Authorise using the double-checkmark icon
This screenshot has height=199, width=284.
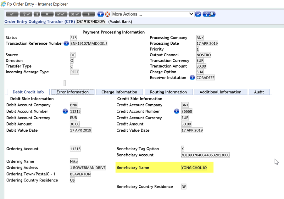(x=61, y=14)
